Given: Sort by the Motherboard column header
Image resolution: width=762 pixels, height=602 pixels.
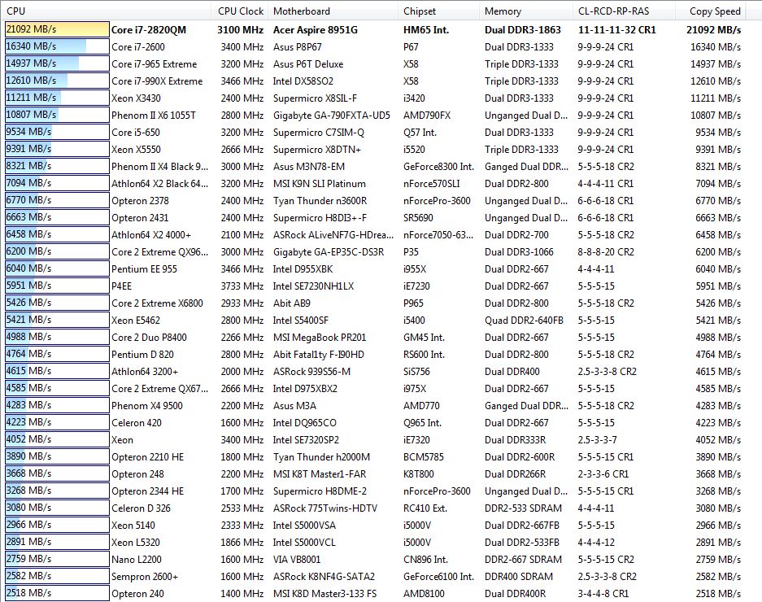Looking at the screenshot, I should pos(333,11).
